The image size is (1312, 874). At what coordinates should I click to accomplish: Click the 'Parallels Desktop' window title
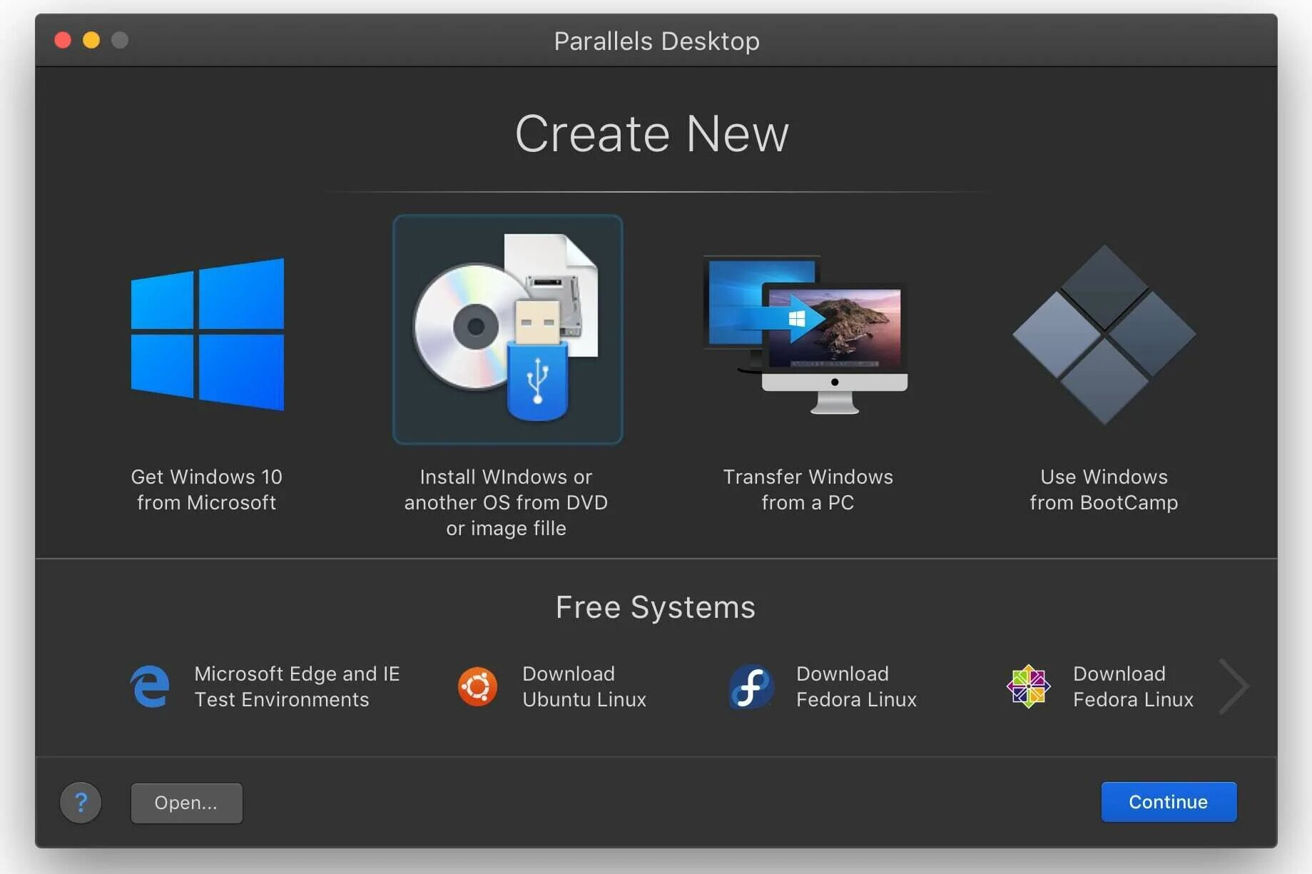click(656, 41)
